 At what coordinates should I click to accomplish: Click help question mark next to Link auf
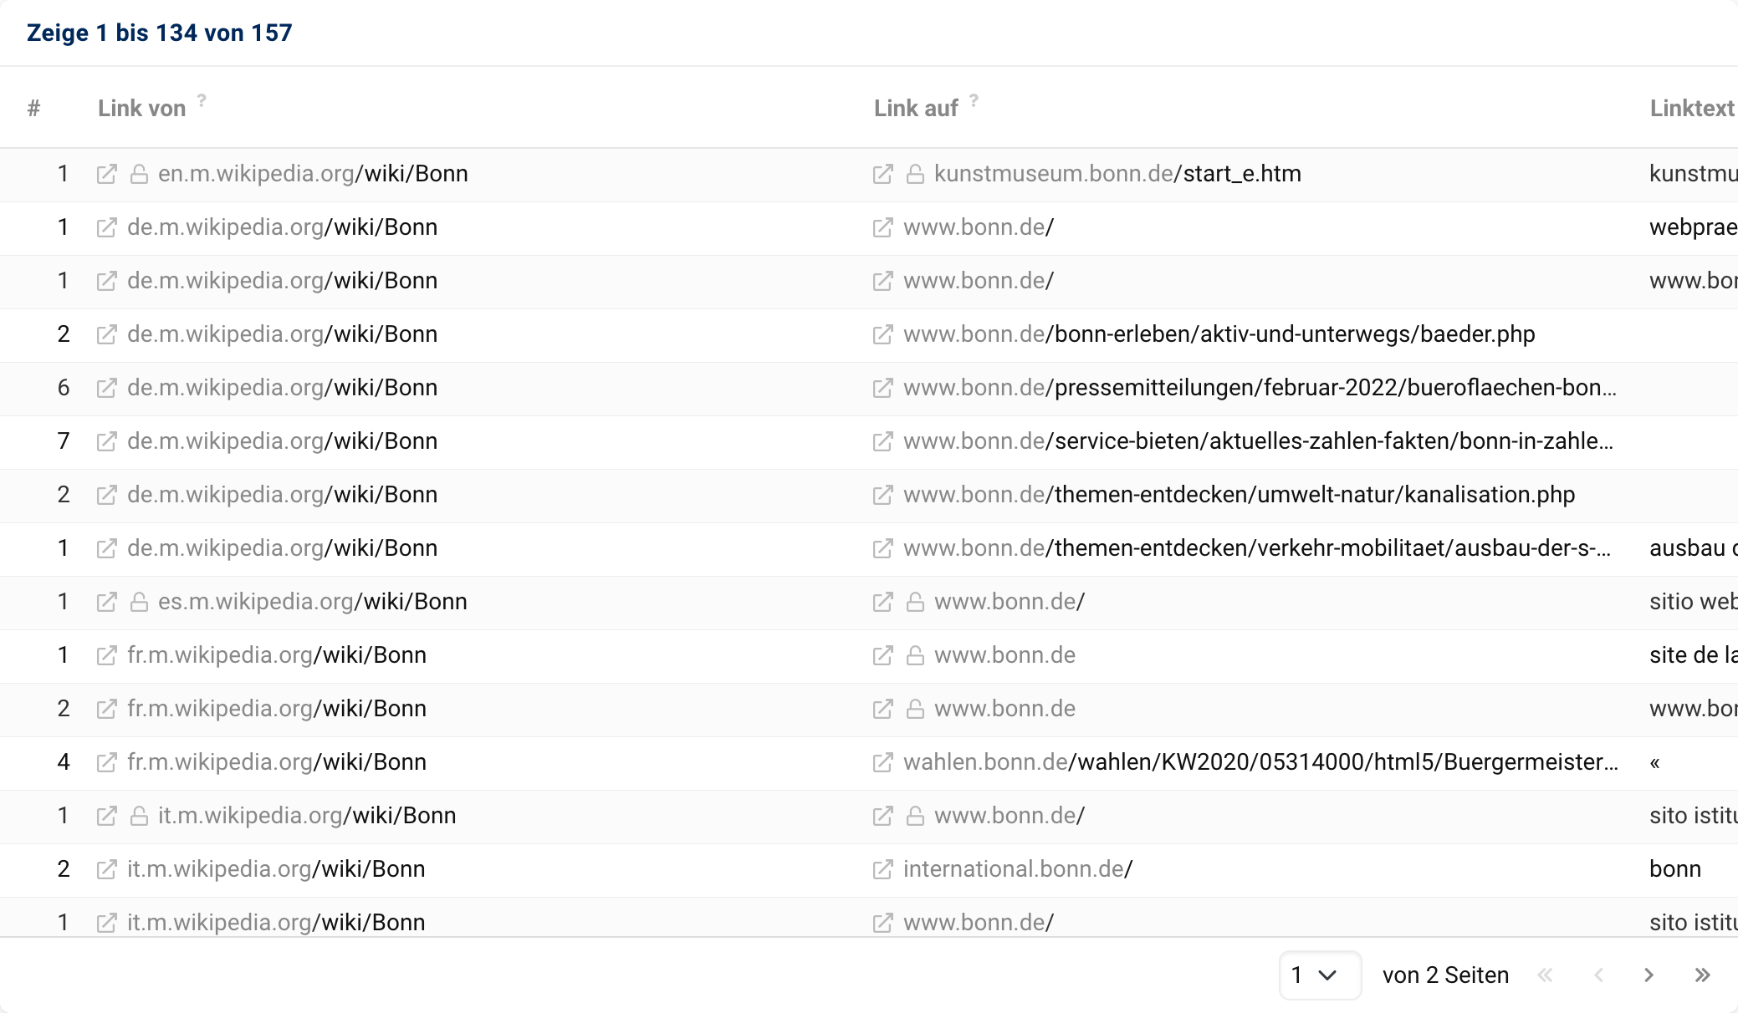(x=974, y=100)
